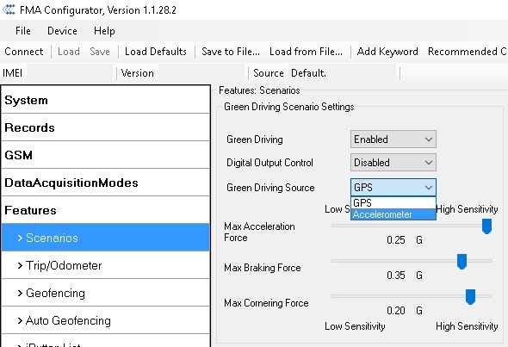Open the Digital Output Control dropdown

pyautogui.click(x=393, y=163)
